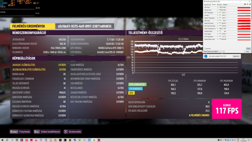The image size is (252, 142).
Task: Click the RAY TRACING MINŐSÉGE setting row
Action: click(97, 102)
